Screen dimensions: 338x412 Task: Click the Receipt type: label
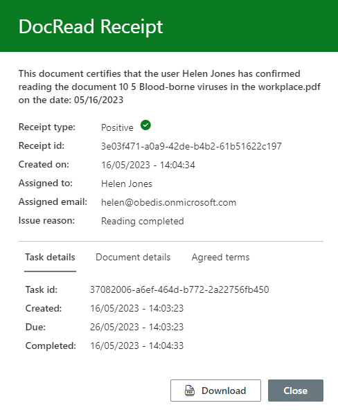(x=47, y=127)
